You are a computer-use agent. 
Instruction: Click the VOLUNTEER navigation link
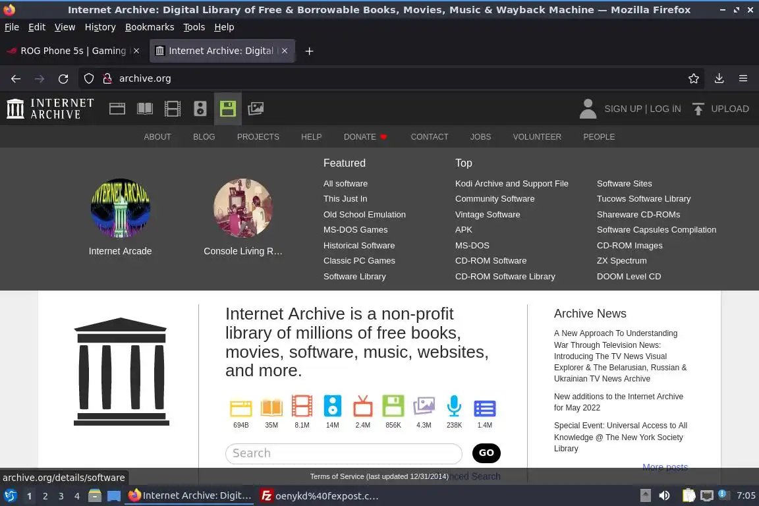coord(537,137)
